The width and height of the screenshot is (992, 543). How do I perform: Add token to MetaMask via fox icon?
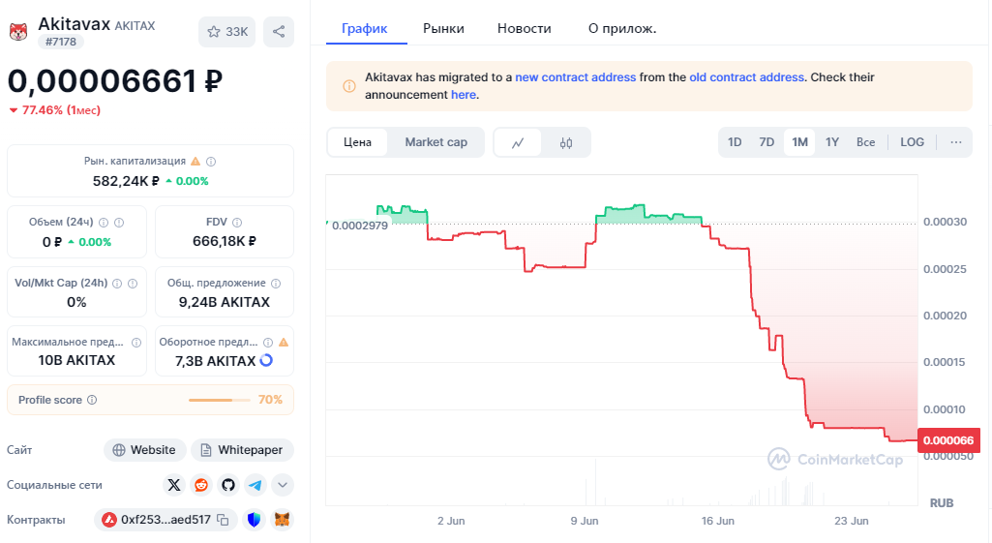(x=282, y=520)
